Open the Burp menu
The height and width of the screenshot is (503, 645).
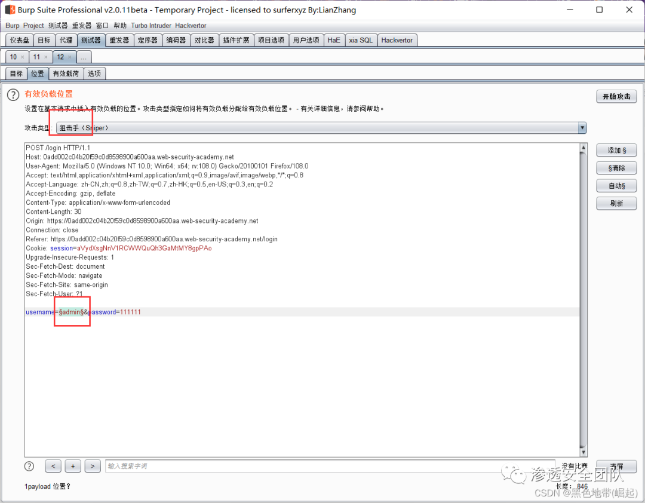[x=13, y=26]
